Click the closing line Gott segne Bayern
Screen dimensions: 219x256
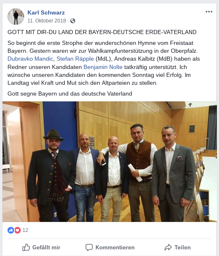coord(70,94)
